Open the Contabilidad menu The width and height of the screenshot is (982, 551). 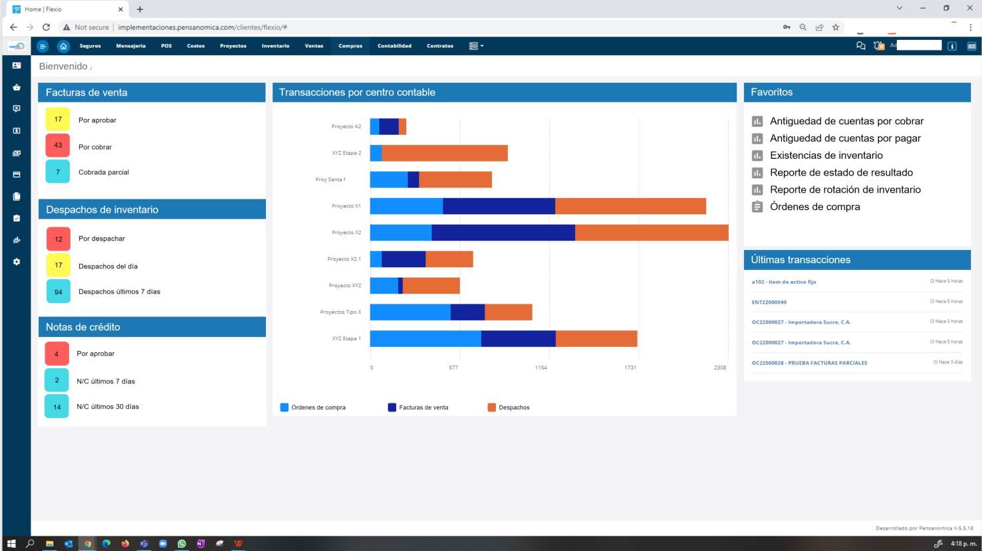tap(394, 46)
